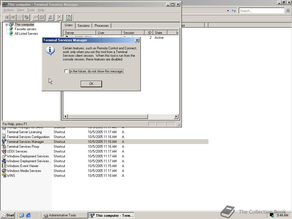Screen dimensions: 292x219
Task: Click the Log Off toolbar icon
Action: [x=51, y=17]
